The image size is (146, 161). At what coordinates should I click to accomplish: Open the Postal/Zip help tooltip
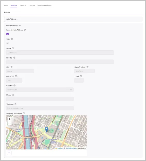coord(16,76)
